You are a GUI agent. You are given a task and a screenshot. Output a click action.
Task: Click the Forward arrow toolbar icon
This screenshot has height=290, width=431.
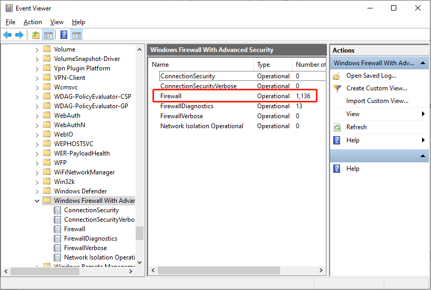click(x=19, y=35)
